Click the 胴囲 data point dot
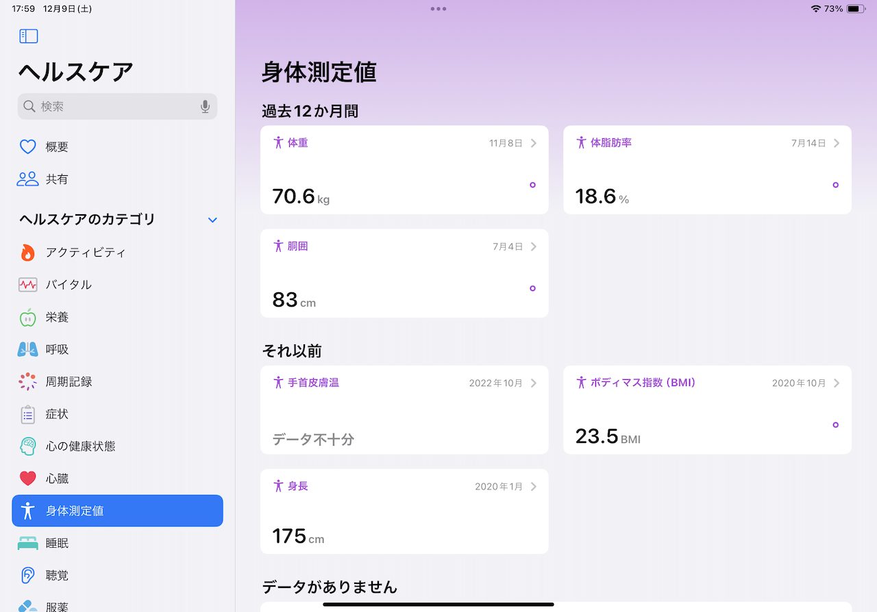Screen dimensions: 877x612 [532, 288]
